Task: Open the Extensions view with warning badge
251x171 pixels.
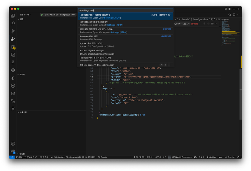Action: click(x=13, y=47)
